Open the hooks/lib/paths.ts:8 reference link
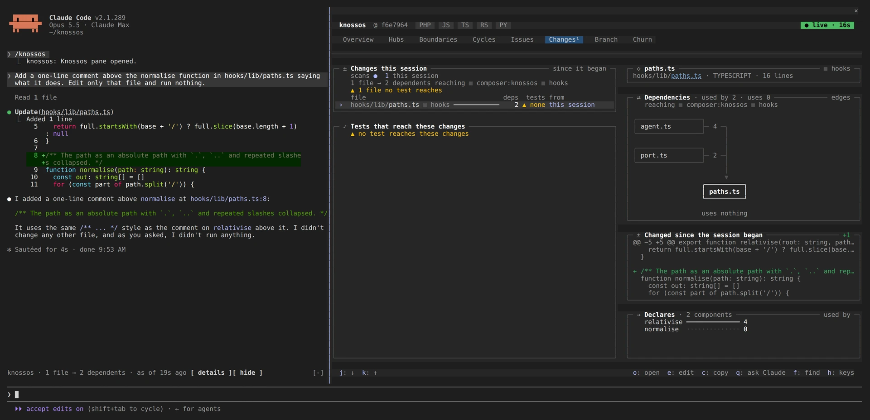 [x=228, y=199]
